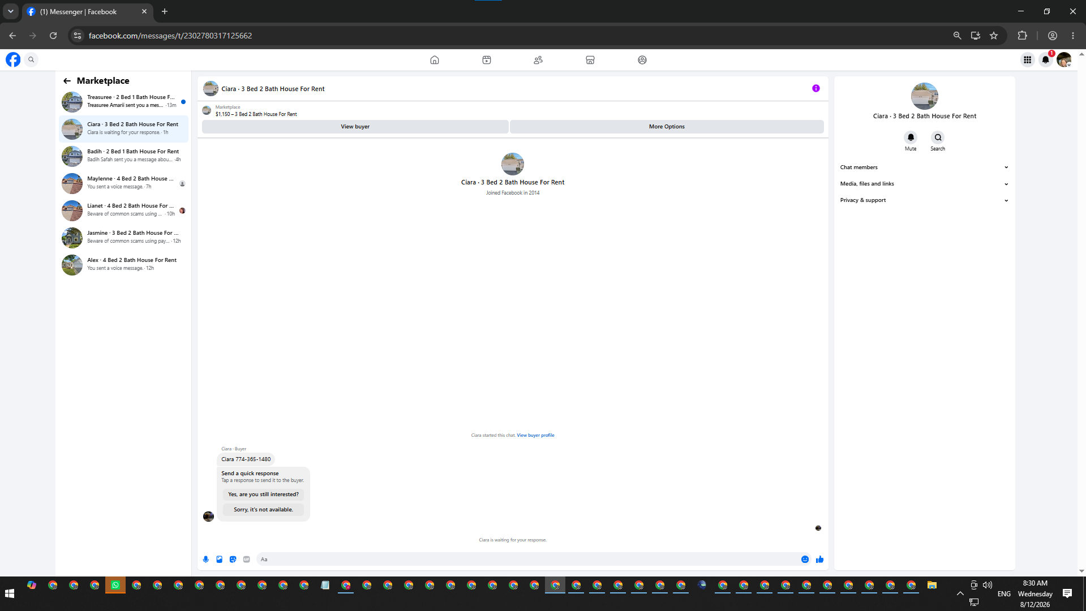The image size is (1086, 611).
Task: Open Lianet 4 Bed 2 Bath chat
Action: (x=123, y=210)
